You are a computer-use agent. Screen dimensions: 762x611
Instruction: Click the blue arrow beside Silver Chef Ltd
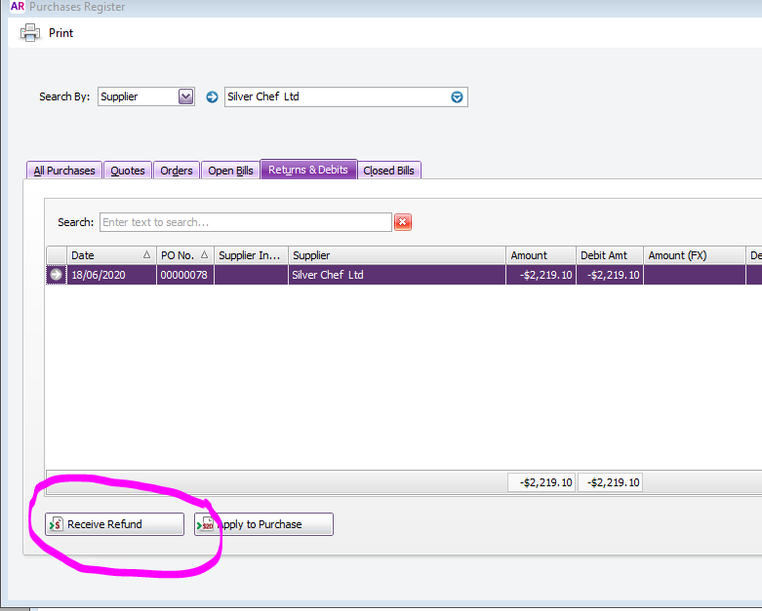[x=213, y=96]
